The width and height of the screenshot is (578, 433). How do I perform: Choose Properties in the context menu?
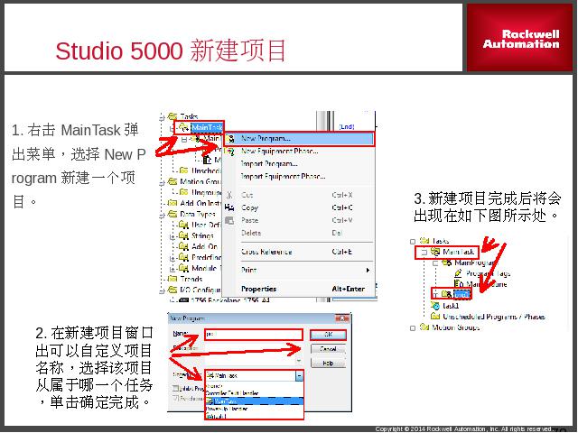258,289
